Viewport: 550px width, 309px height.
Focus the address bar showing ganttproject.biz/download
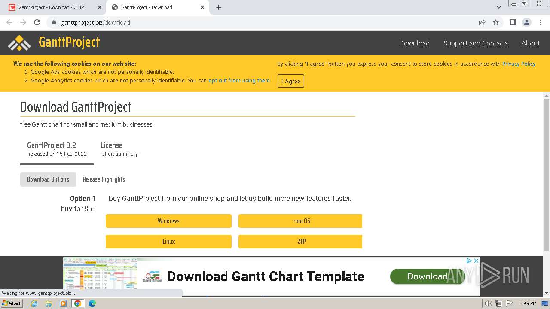pyautogui.click(x=262, y=22)
